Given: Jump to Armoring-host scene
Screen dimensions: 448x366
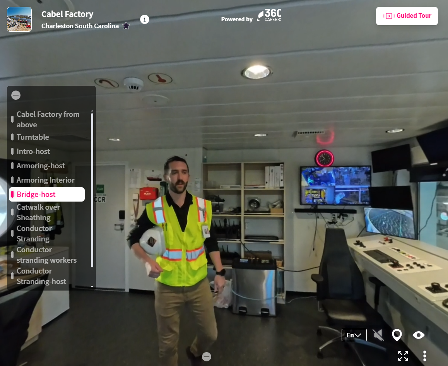Looking at the screenshot, I should pos(41,166).
